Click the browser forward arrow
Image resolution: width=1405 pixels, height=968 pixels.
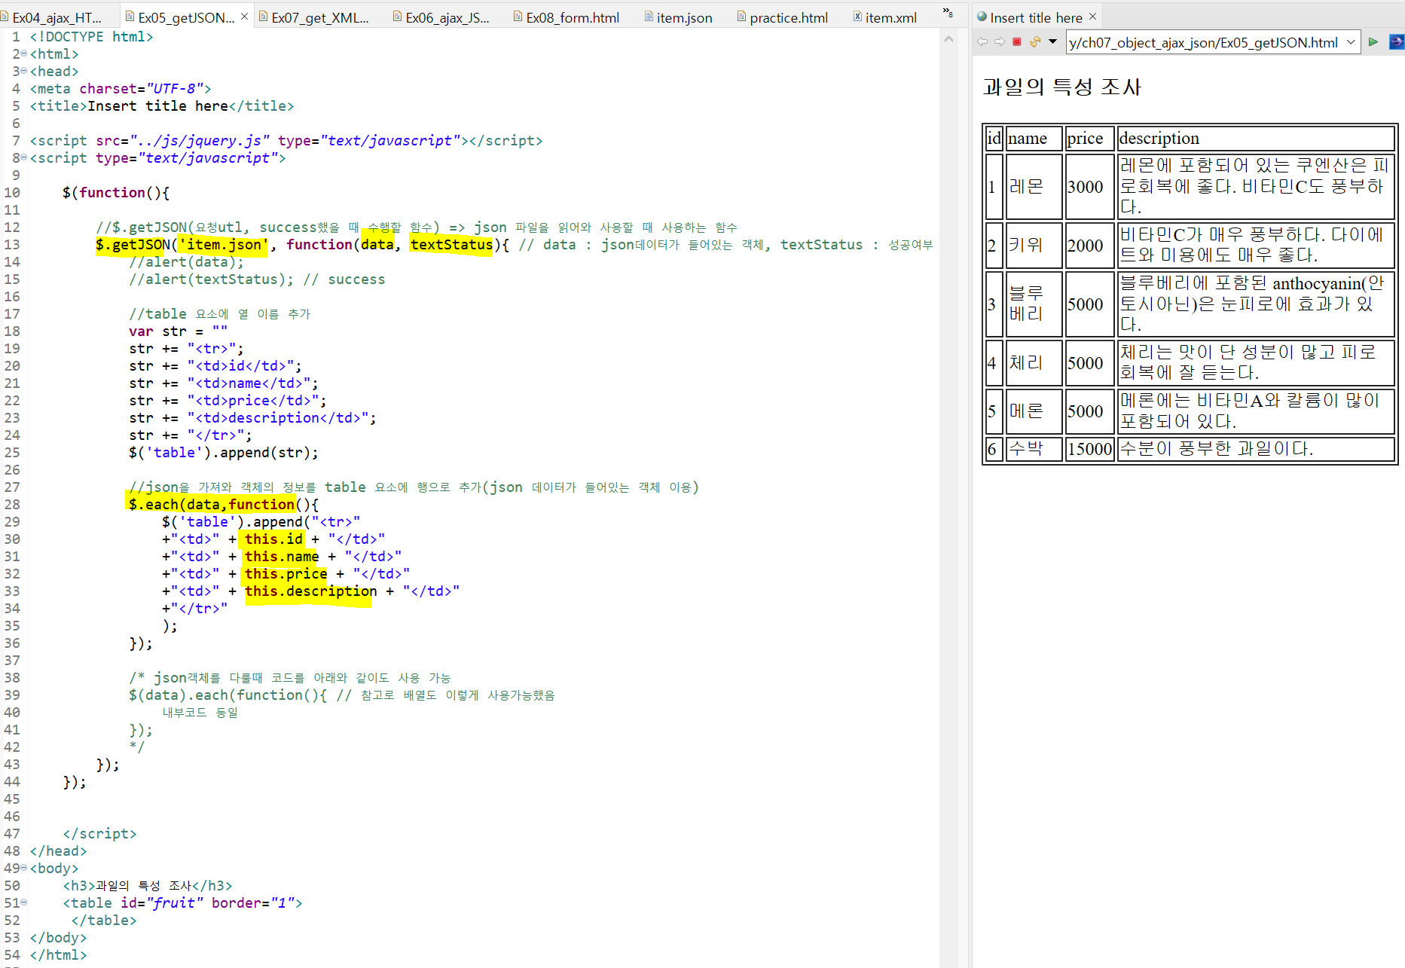(999, 42)
